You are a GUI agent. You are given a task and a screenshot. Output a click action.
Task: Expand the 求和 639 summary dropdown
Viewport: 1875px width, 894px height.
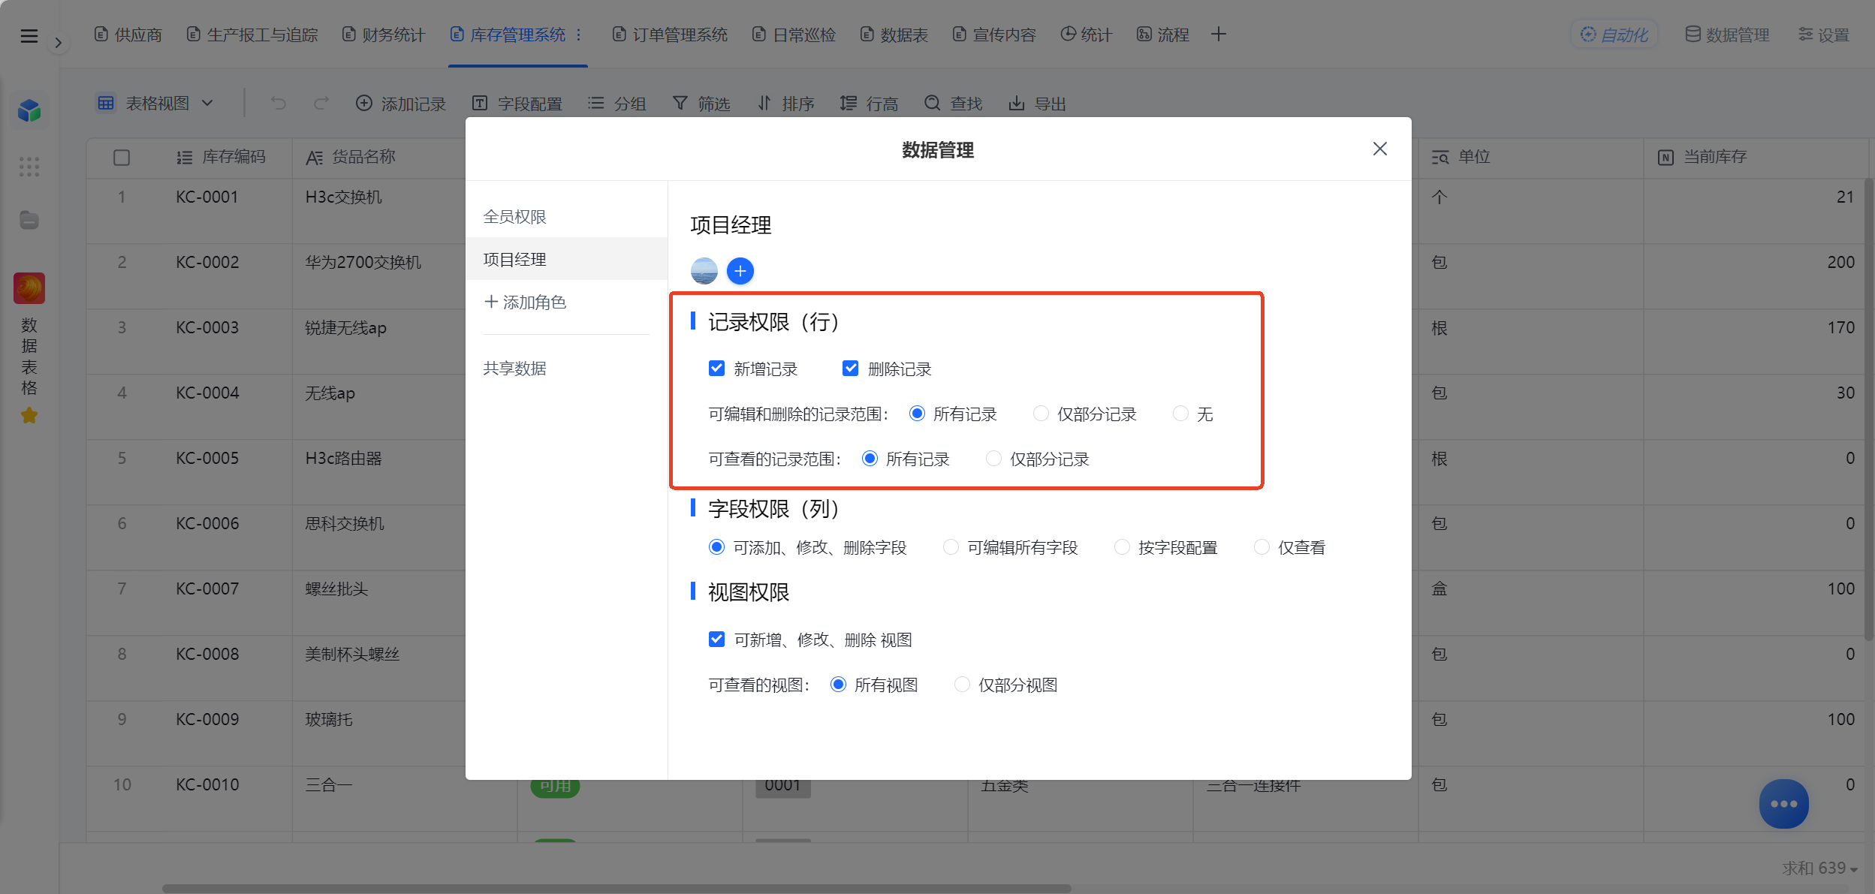click(x=1820, y=868)
